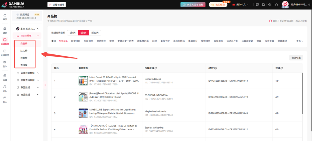Open MAYBELLINE Superstay lipstick thumbnail

click(83, 113)
